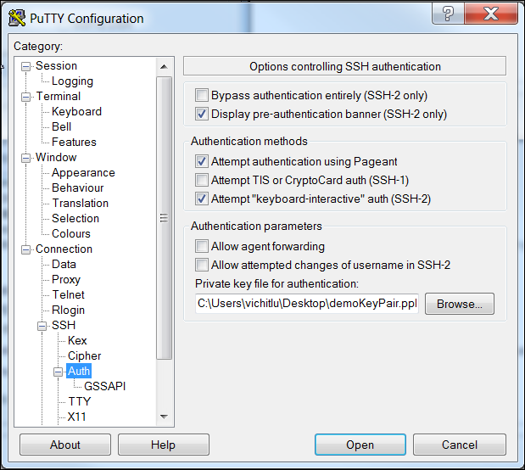The width and height of the screenshot is (525, 470).
Task: Collapse the Terminal category expander
Action: tap(26, 97)
